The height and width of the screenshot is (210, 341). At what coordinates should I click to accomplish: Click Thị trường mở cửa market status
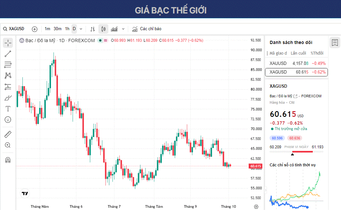pyautogui.click(x=291, y=129)
